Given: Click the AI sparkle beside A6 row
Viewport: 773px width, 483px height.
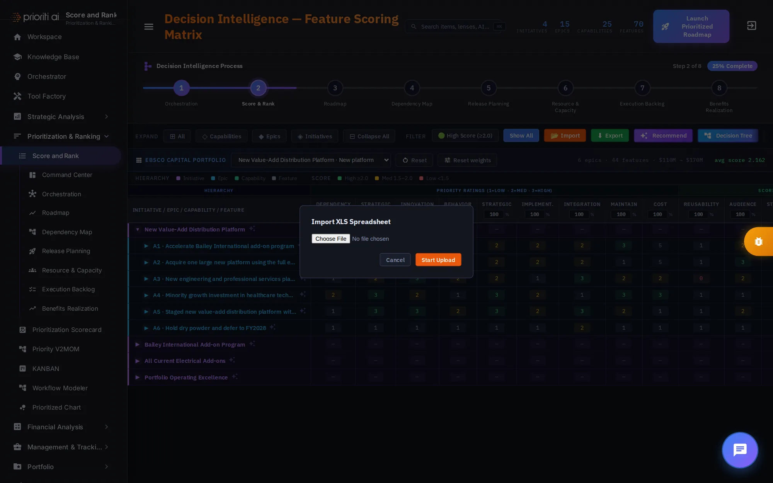Looking at the screenshot, I should pos(272,327).
